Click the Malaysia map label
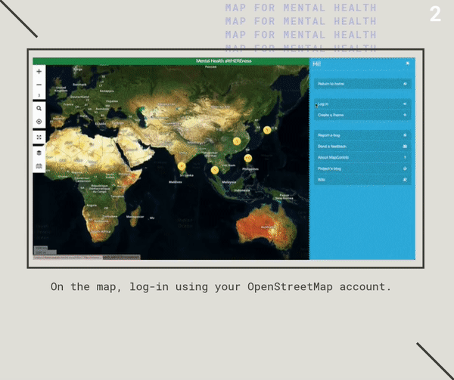The width and height of the screenshot is (454, 380). tap(229, 182)
